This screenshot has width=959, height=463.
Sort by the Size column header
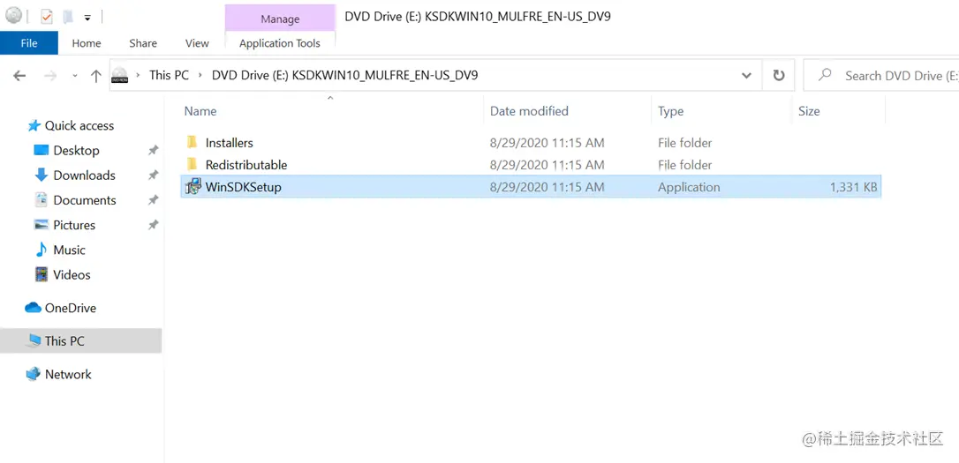(809, 111)
